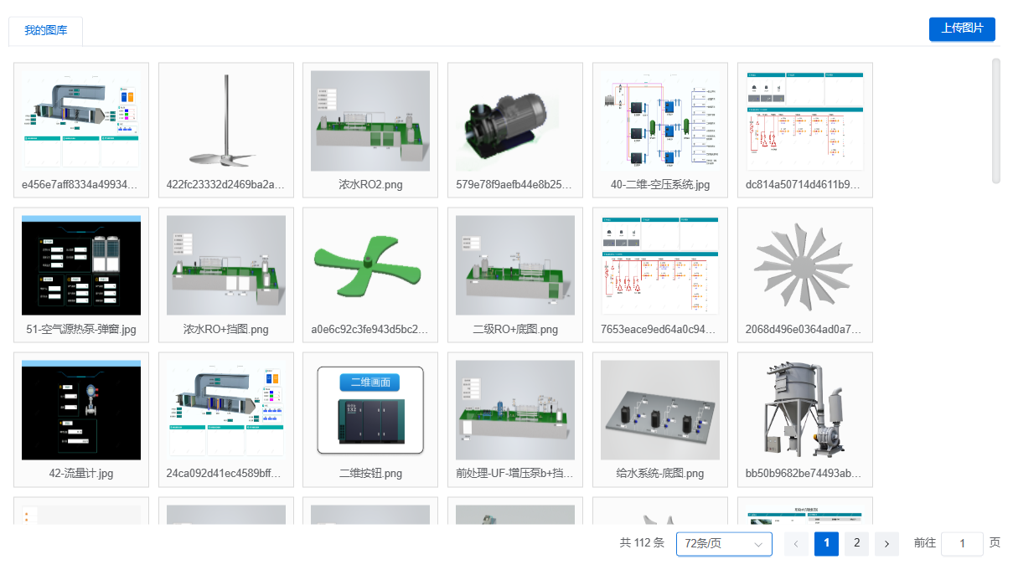1013x575 pixels.
Task: Open the 前处理-UF-增压泵b+挡 thumbnail
Action: click(515, 410)
